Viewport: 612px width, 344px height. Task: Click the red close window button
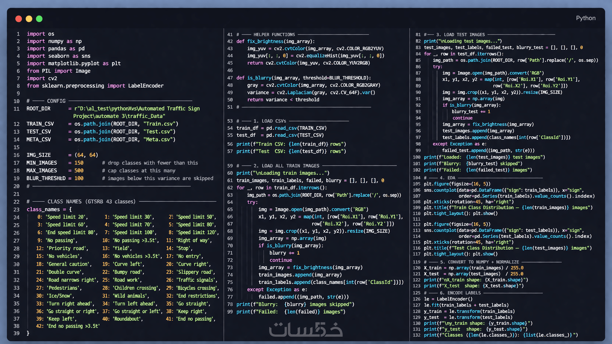(x=19, y=19)
